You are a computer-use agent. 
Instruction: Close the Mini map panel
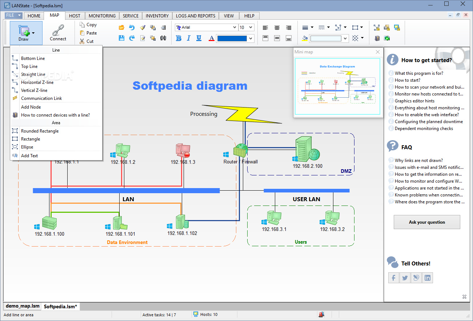378,52
